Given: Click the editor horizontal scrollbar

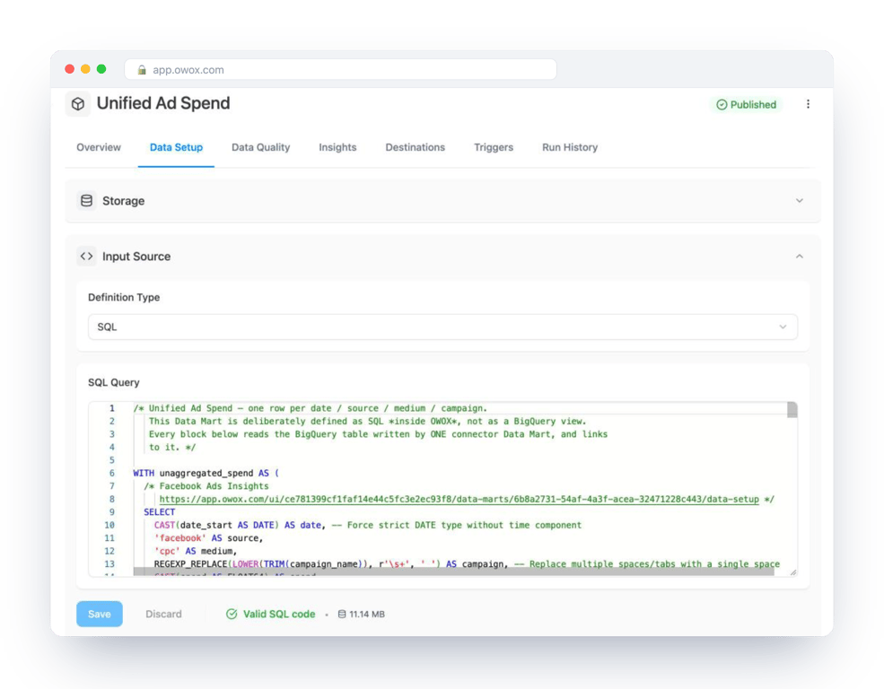Looking at the screenshot, I should (453, 571).
